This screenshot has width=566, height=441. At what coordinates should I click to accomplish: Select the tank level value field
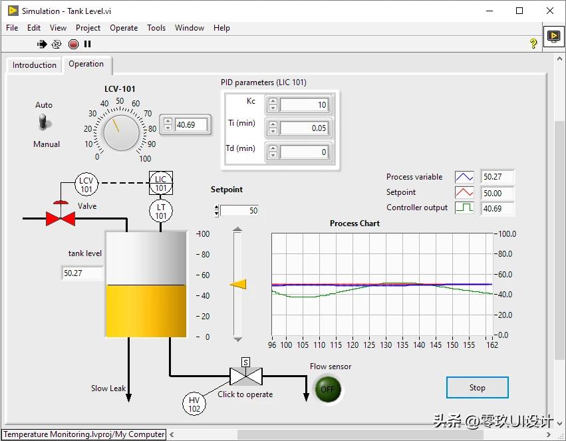81,273
